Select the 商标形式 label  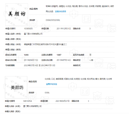(77, 65)
